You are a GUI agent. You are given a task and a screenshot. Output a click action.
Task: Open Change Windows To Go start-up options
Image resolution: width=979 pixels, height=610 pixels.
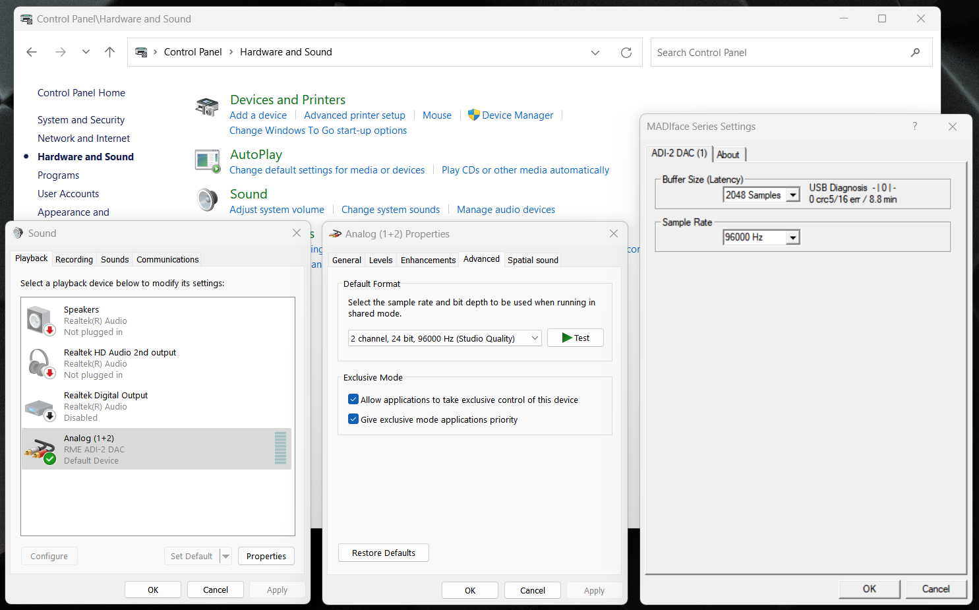click(318, 131)
